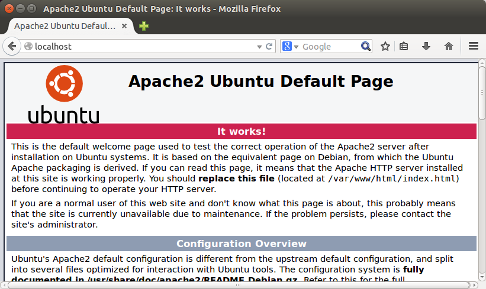Expand the URL history dropdown arrow
The image size is (486, 289).
point(259,47)
